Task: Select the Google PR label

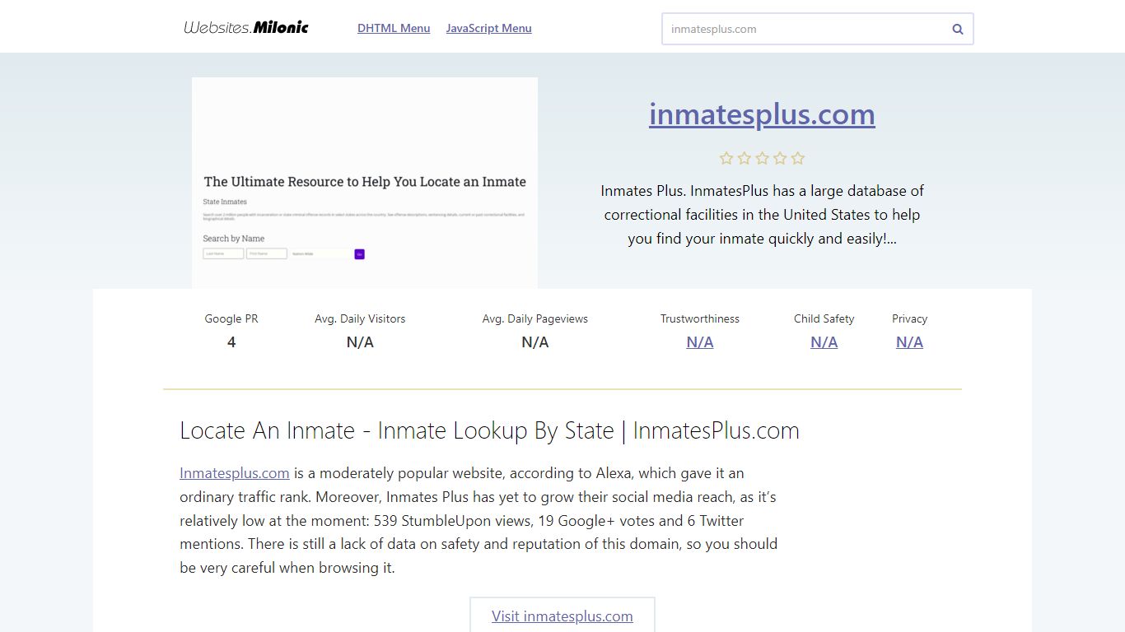Action: (x=231, y=318)
